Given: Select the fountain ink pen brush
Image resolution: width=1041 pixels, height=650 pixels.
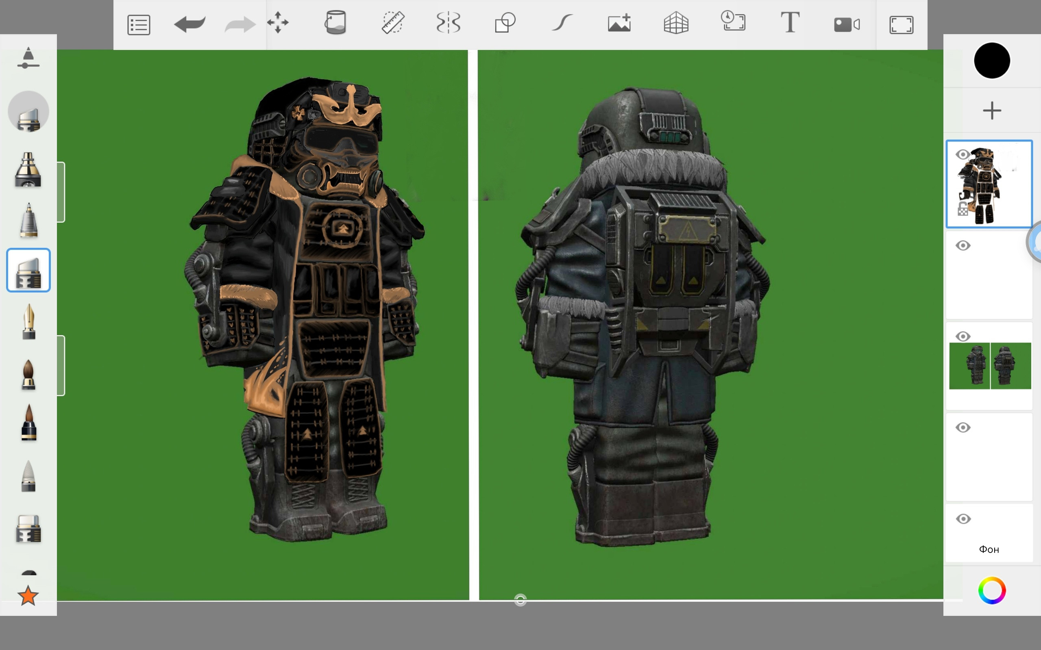Looking at the screenshot, I should coord(29,322).
